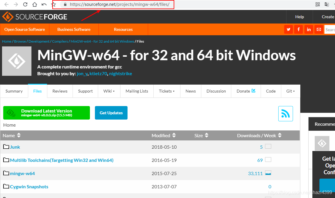Click the Cygwin Snapshots folder icon
Image resolution: width=335 pixels, height=198 pixels.
point(6,187)
